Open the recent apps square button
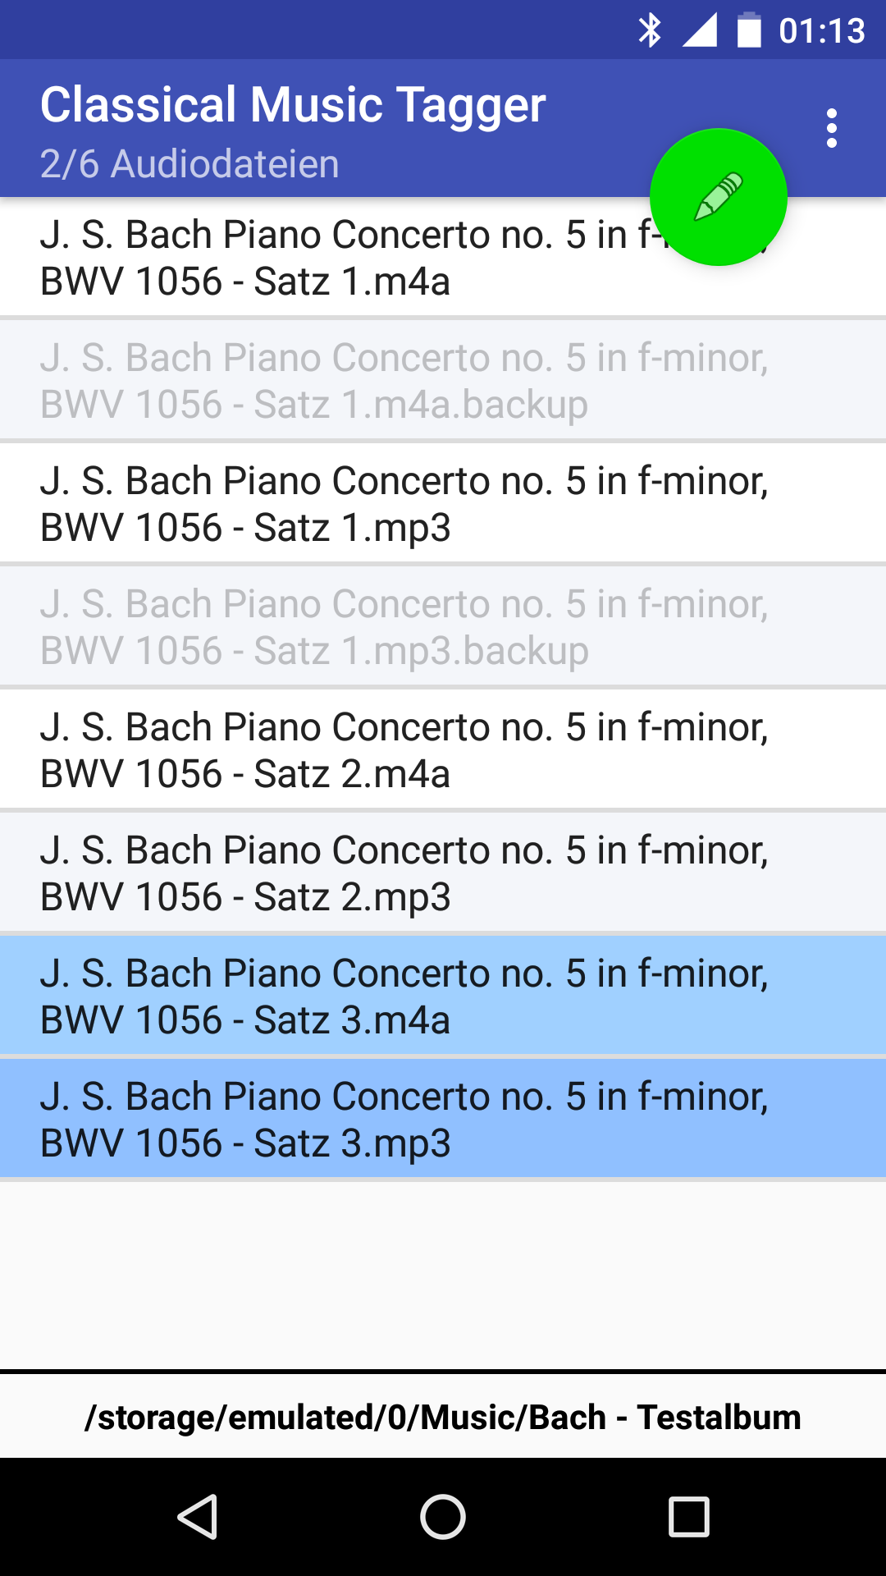 (x=688, y=1516)
